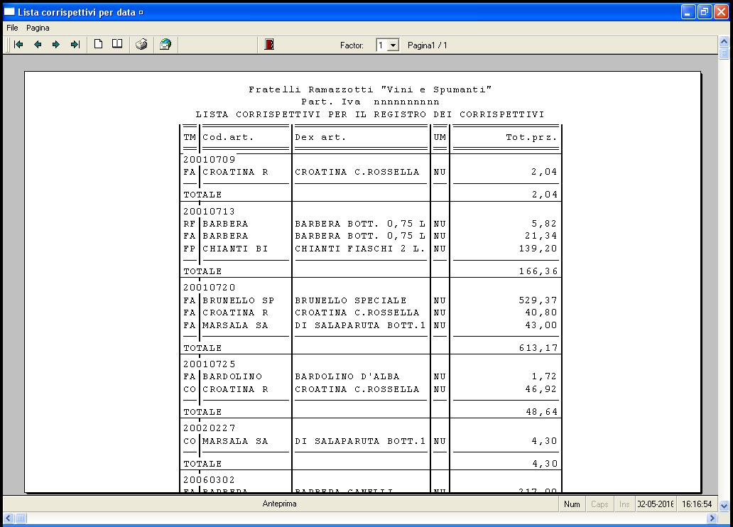This screenshot has height=527, width=733.
Task: Click the Cod.art. column header
Action: pos(228,138)
